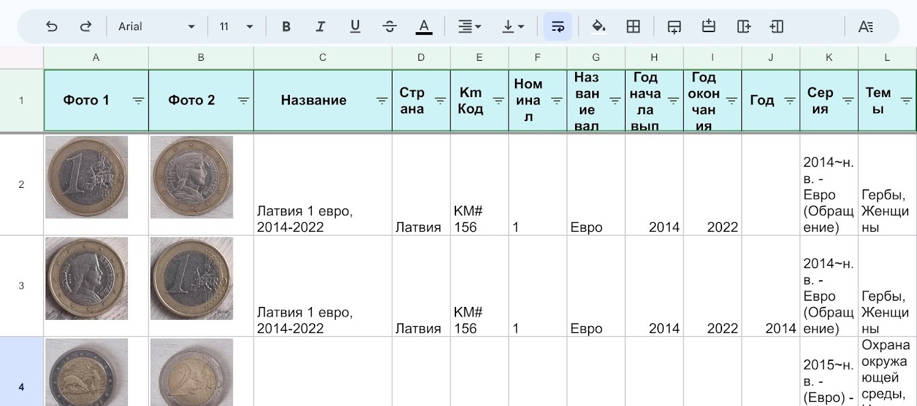Toggle bold formatting
This screenshot has width=917, height=406.
(x=287, y=27)
